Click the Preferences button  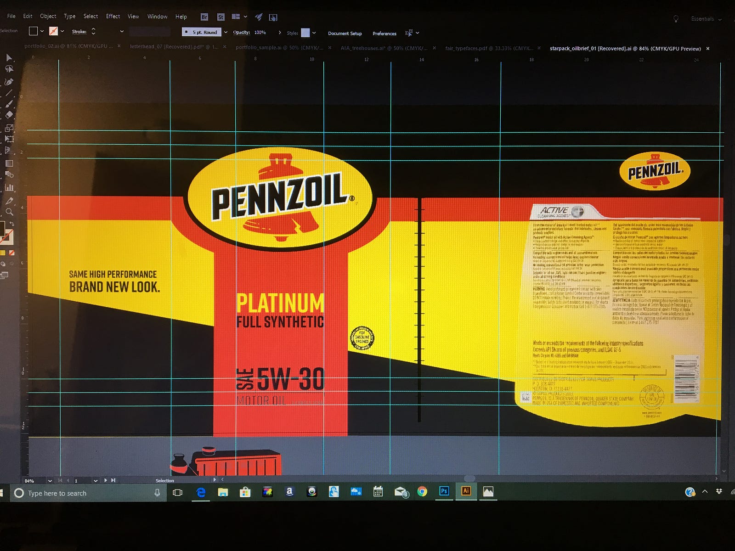384,34
